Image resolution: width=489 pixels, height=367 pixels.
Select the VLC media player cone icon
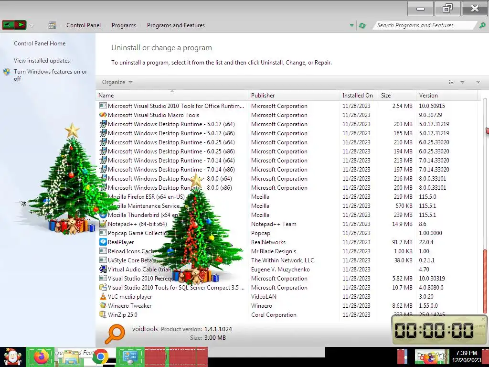pyautogui.click(x=103, y=296)
